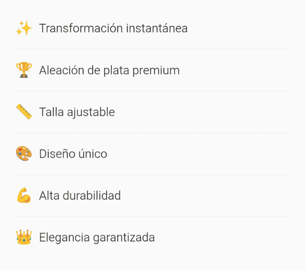
Task: Click the crown emoji icon
Action: [x=24, y=237]
